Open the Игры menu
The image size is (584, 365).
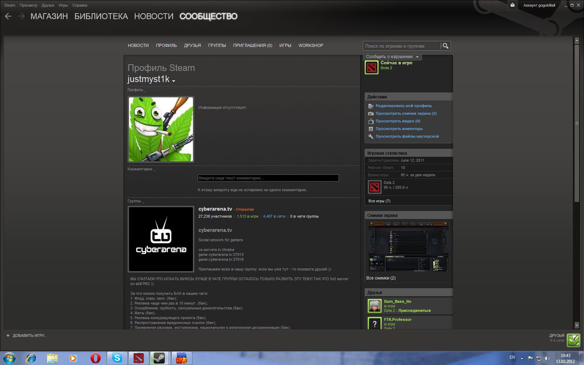pos(63,5)
